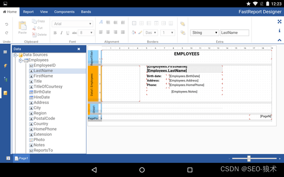Click the LastName input field
Viewport: 284px width, 177px height.
click(x=235, y=33)
